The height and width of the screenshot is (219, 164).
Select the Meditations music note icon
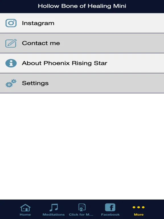[x=54, y=207]
